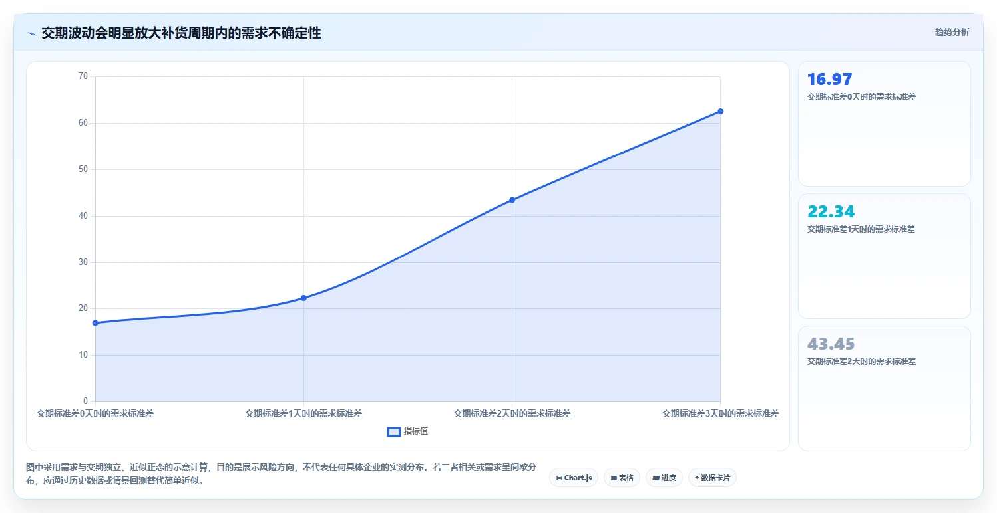The image size is (997, 513).
Task: Toggle the 指标值 legend swatch
Action: (394, 432)
